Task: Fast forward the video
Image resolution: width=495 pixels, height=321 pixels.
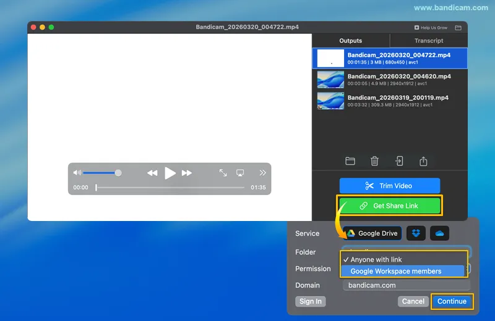Action: [x=187, y=173]
